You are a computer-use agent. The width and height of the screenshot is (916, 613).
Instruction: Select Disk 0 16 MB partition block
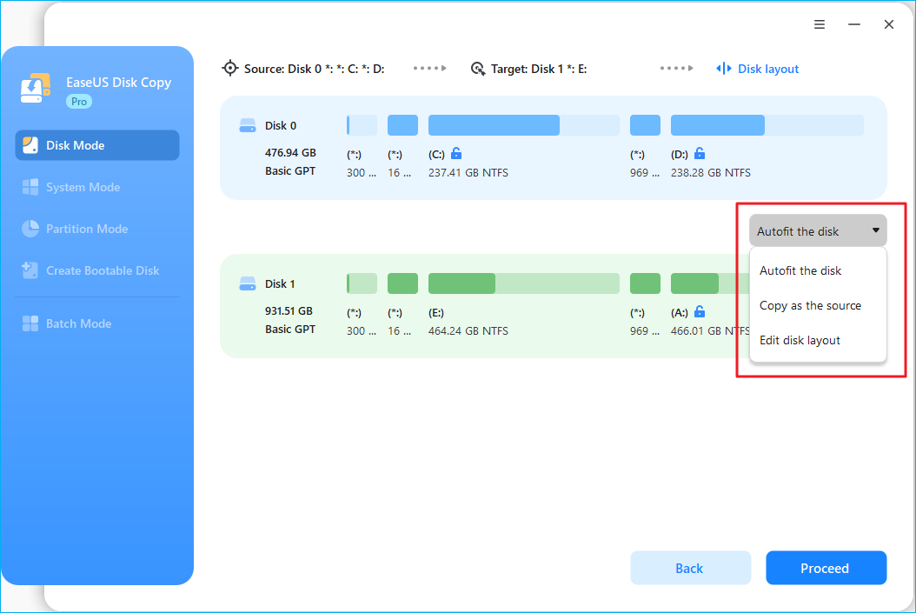click(x=402, y=125)
